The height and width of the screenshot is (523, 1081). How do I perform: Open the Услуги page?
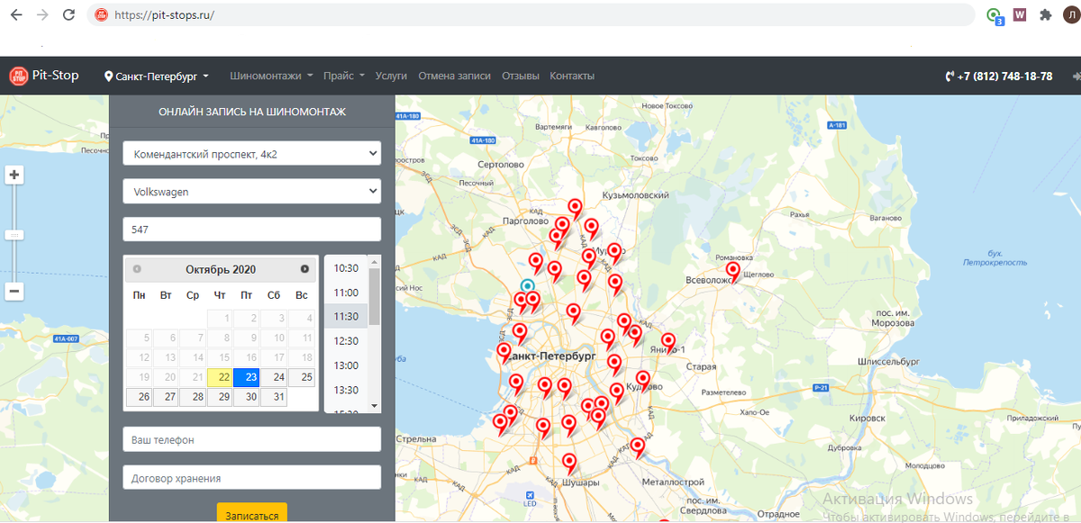coord(391,77)
